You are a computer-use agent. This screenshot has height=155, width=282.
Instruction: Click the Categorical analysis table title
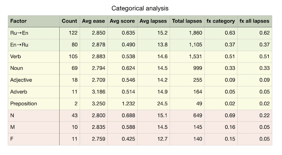tap(140, 8)
